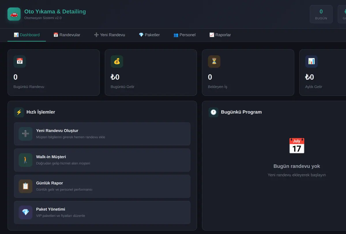346x234 pixels.
Task: Select the Personel tab
Action: click(x=185, y=35)
